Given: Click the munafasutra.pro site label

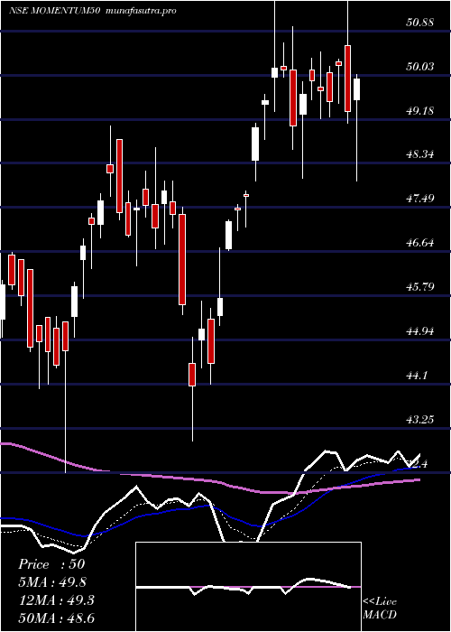Looking at the screenshot, I should [141, 11].
